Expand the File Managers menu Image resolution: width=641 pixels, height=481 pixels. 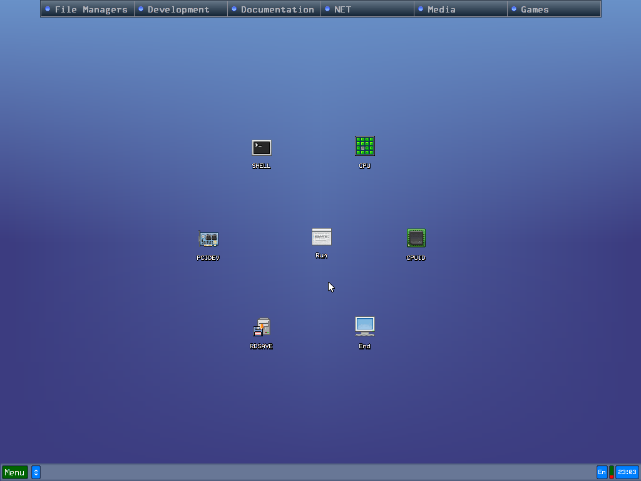[x=91, y=9]
